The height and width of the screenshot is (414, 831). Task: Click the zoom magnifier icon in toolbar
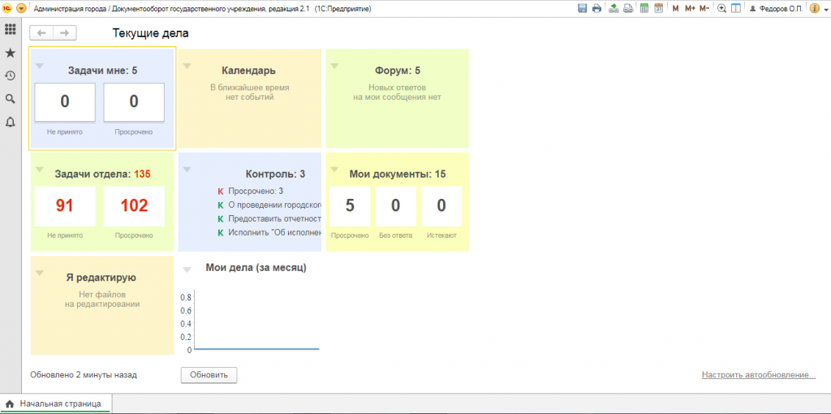point(721,8)
